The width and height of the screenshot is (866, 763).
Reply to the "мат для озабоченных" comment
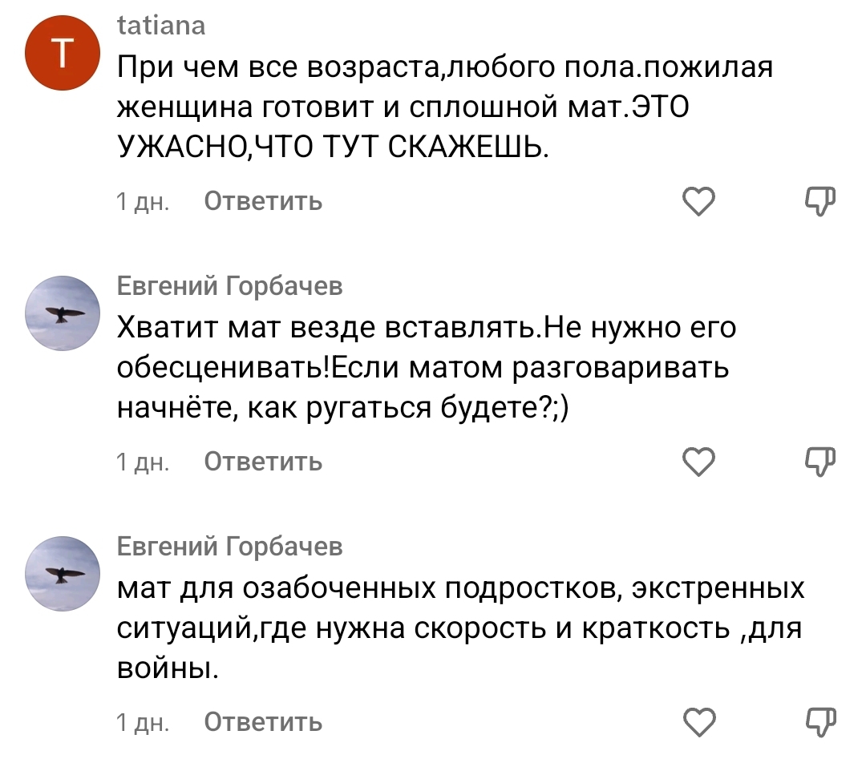(263, 722)
